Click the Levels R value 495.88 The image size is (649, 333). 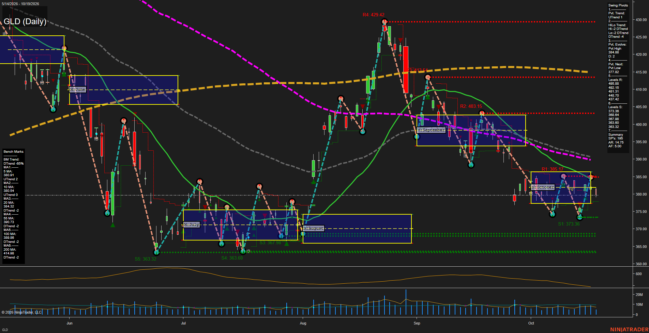click(x=614, y=84)
